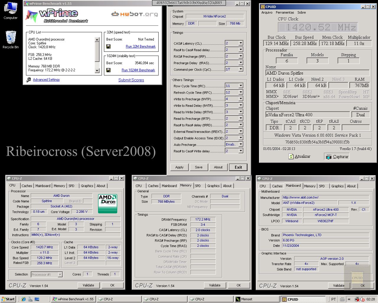The height and width of the screenshot is (303, 378).
Task: Click the floppy save icon beside Run 1024M Benchmark
Action: coord(108,70)
